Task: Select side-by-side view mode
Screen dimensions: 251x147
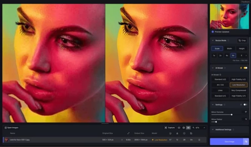Action: 188,128
